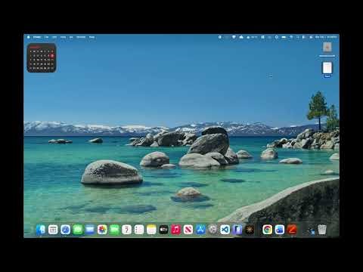Open the Apple menu

(29, 37)
